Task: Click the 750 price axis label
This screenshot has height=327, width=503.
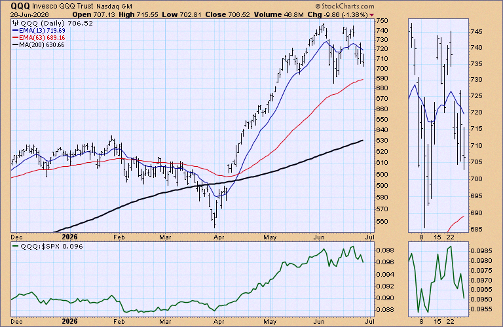Action: (382, 20)
